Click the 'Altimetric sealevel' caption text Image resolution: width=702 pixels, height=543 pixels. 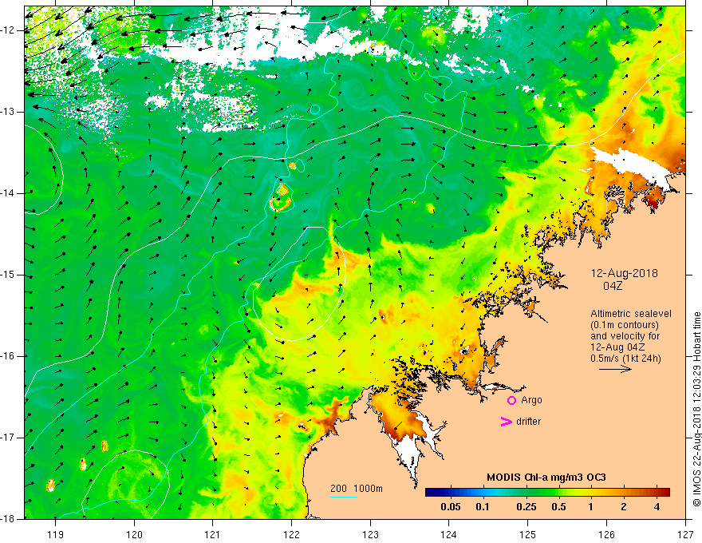tap(631, 314)
